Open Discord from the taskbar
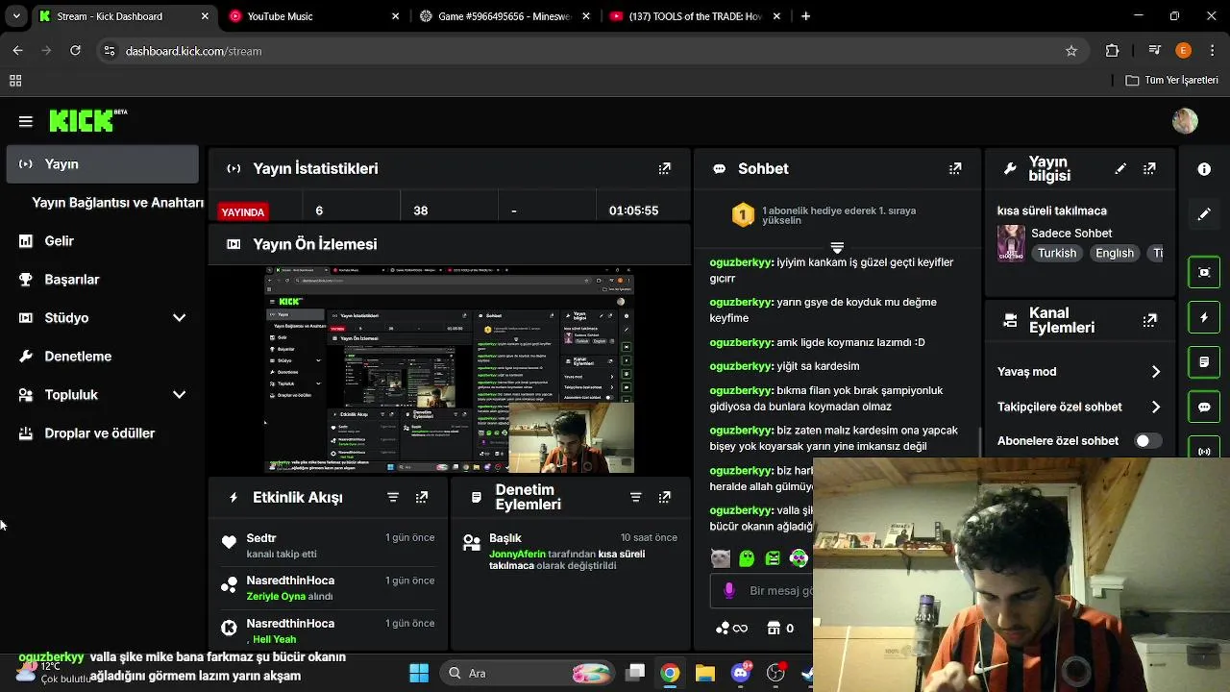Screen dimensions: 1230x692 tap(740, 673)
